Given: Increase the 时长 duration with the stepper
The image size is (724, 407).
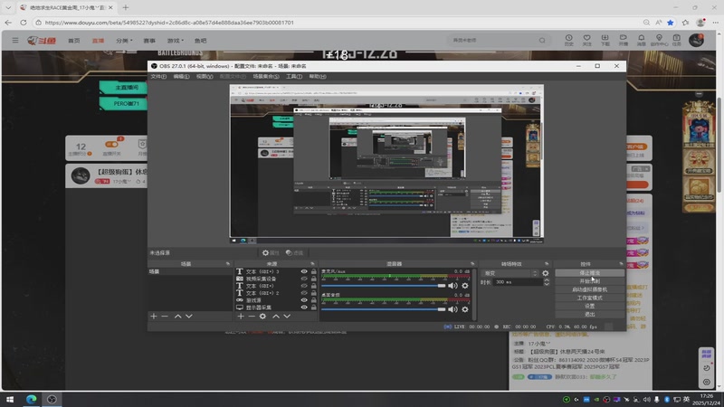Looking at the screenshot, I should point(547,280).
